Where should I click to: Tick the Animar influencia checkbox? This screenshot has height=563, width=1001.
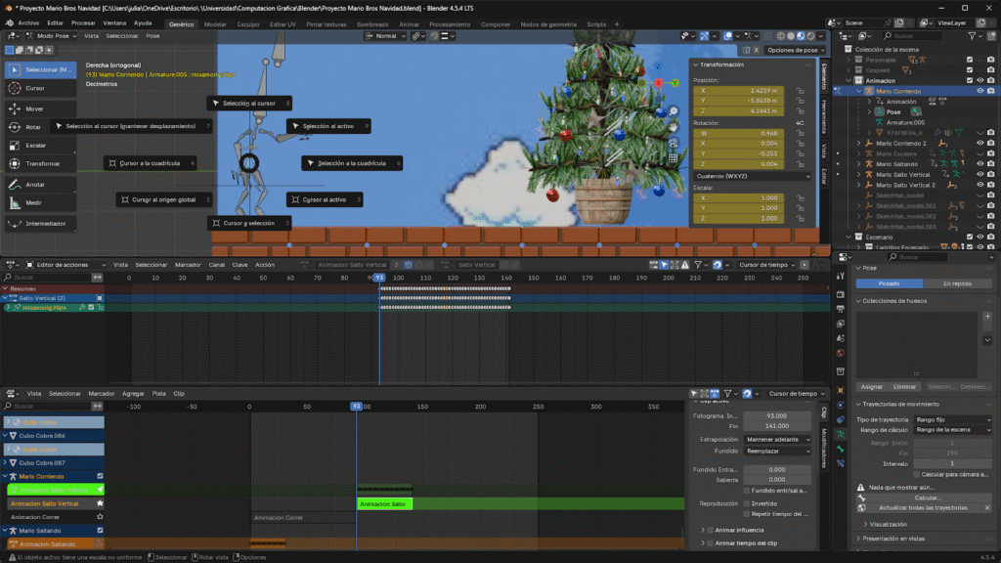tap(710, 529)
